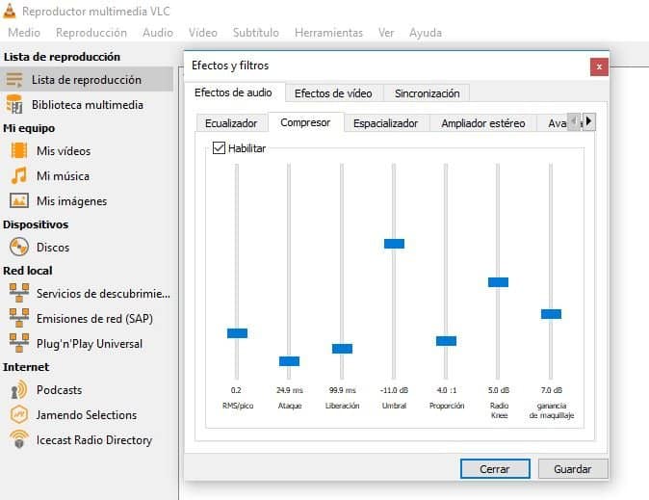Viewport: 649px width, 500px height.
Task: Switch to the Ecualizador tab
Action: (x=231, y=123)
